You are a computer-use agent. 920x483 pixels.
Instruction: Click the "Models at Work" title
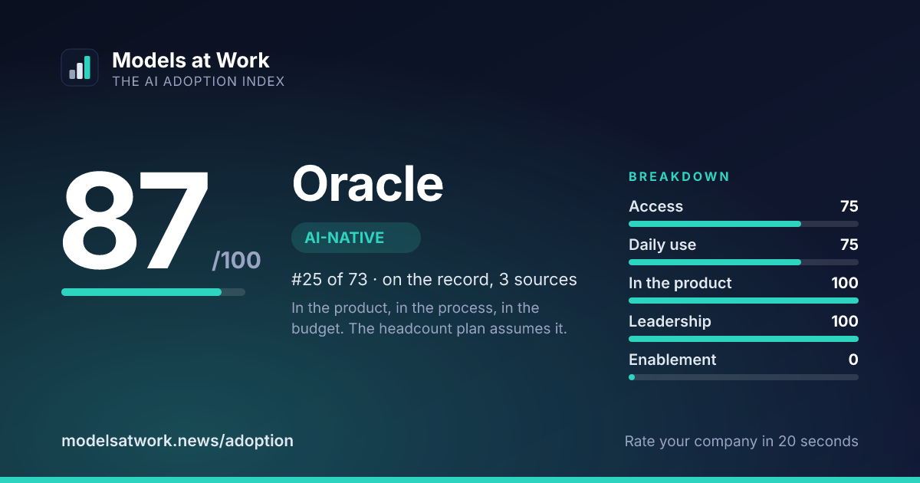coord(191,60)
